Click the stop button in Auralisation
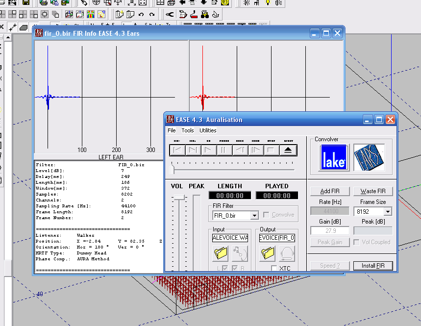Screen dimensions: 421x326 click(271, 150)
